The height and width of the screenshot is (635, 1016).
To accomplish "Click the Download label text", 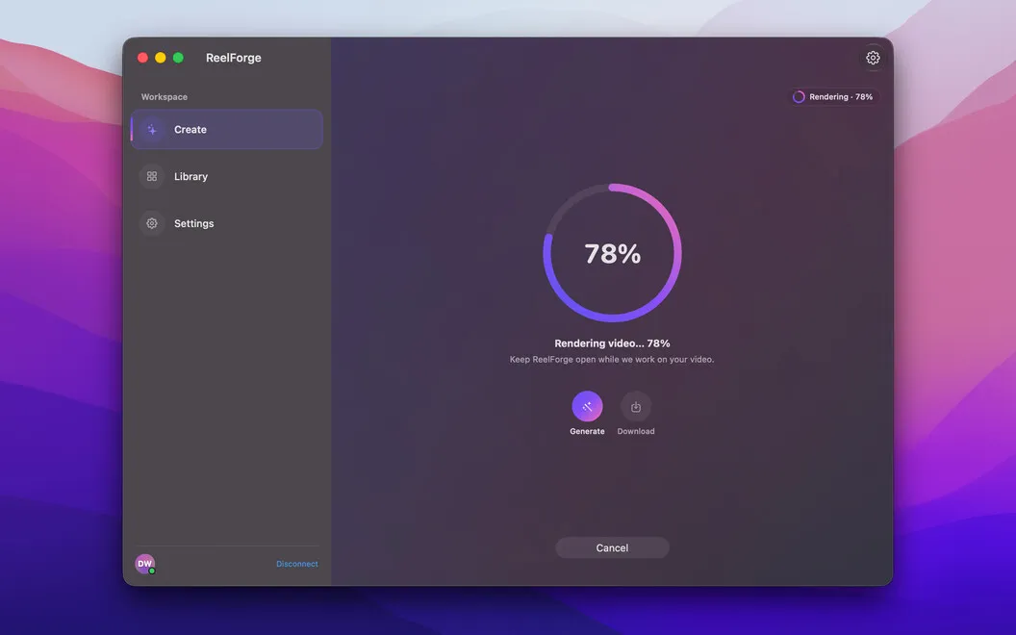I will coord(636,431).
